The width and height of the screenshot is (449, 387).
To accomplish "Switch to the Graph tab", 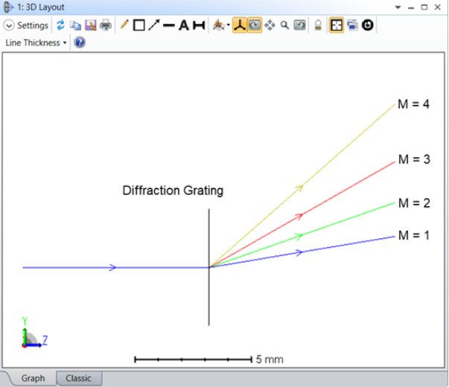I will (33, 378).
